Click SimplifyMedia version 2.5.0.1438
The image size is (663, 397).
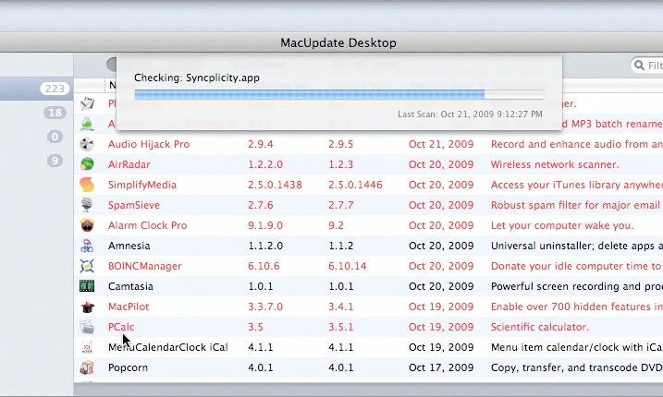tap(275, 185)
